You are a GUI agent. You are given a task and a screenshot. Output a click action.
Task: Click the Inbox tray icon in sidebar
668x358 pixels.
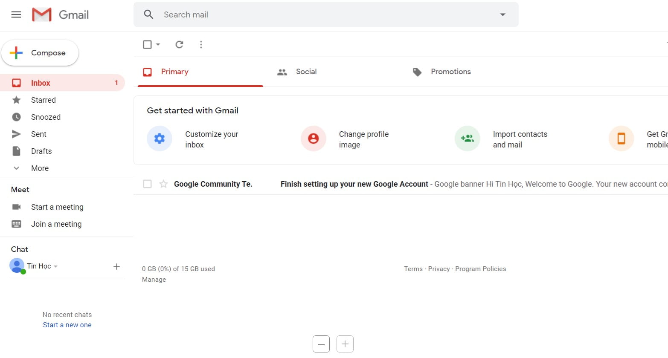pyautogui.click(x=16, y=83)
